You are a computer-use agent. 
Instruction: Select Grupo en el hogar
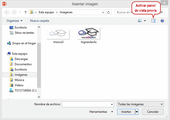pos(24,43)
